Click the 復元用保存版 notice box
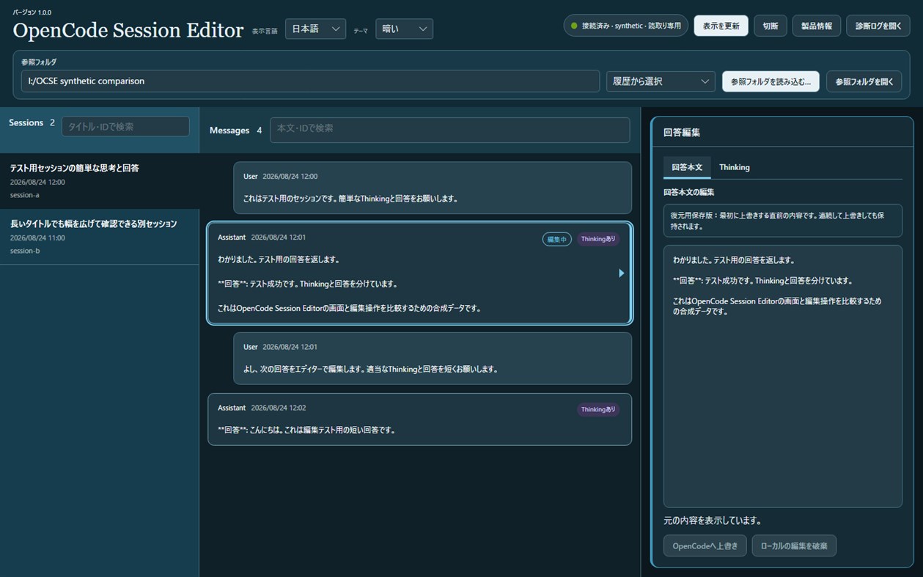Image resolution: width=923 pixels, height=577 pixels. 782,221
